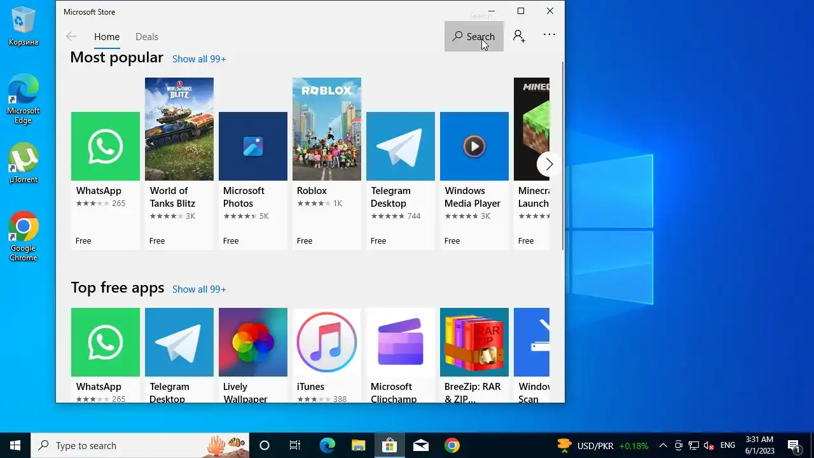Viewport: 814px width, 458px height.
Task: Switch to the Home tab
Action: click(x=107, y=37)
